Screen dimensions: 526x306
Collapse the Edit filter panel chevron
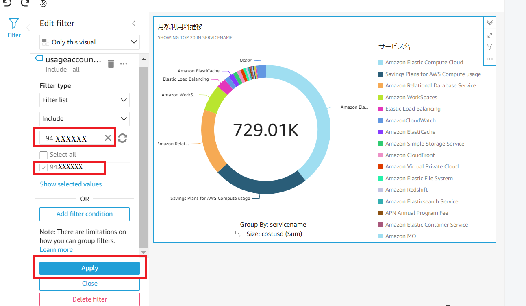(134, 23)
